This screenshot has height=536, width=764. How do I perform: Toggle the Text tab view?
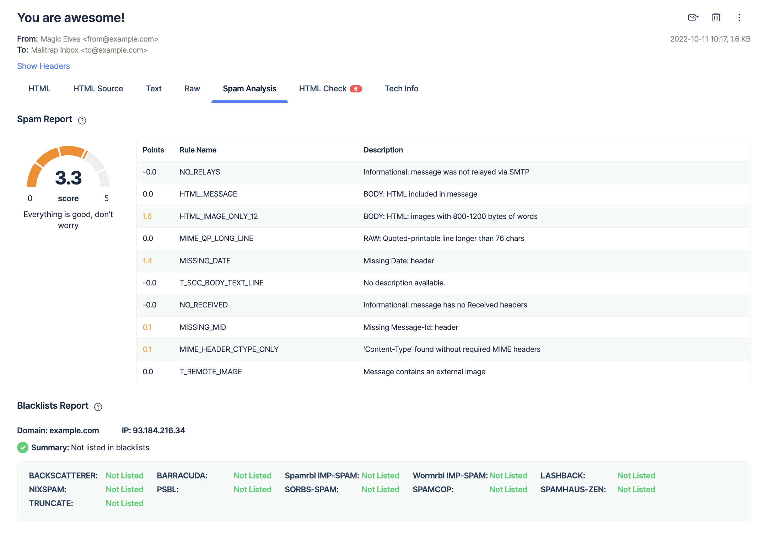pos(154,88)
